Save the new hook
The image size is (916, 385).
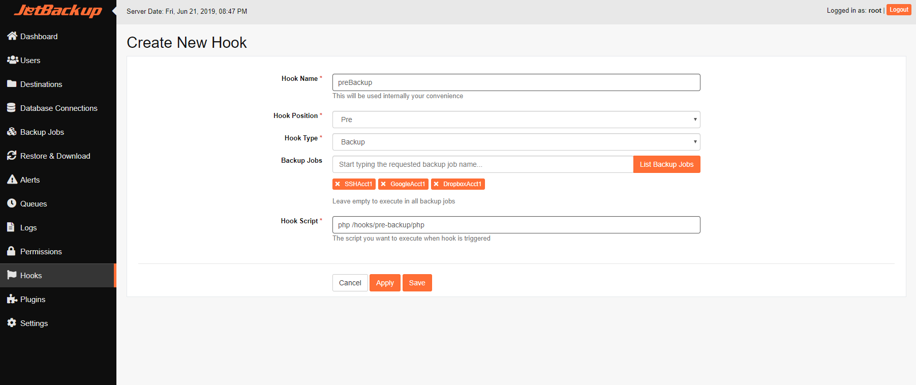[417, 283]
